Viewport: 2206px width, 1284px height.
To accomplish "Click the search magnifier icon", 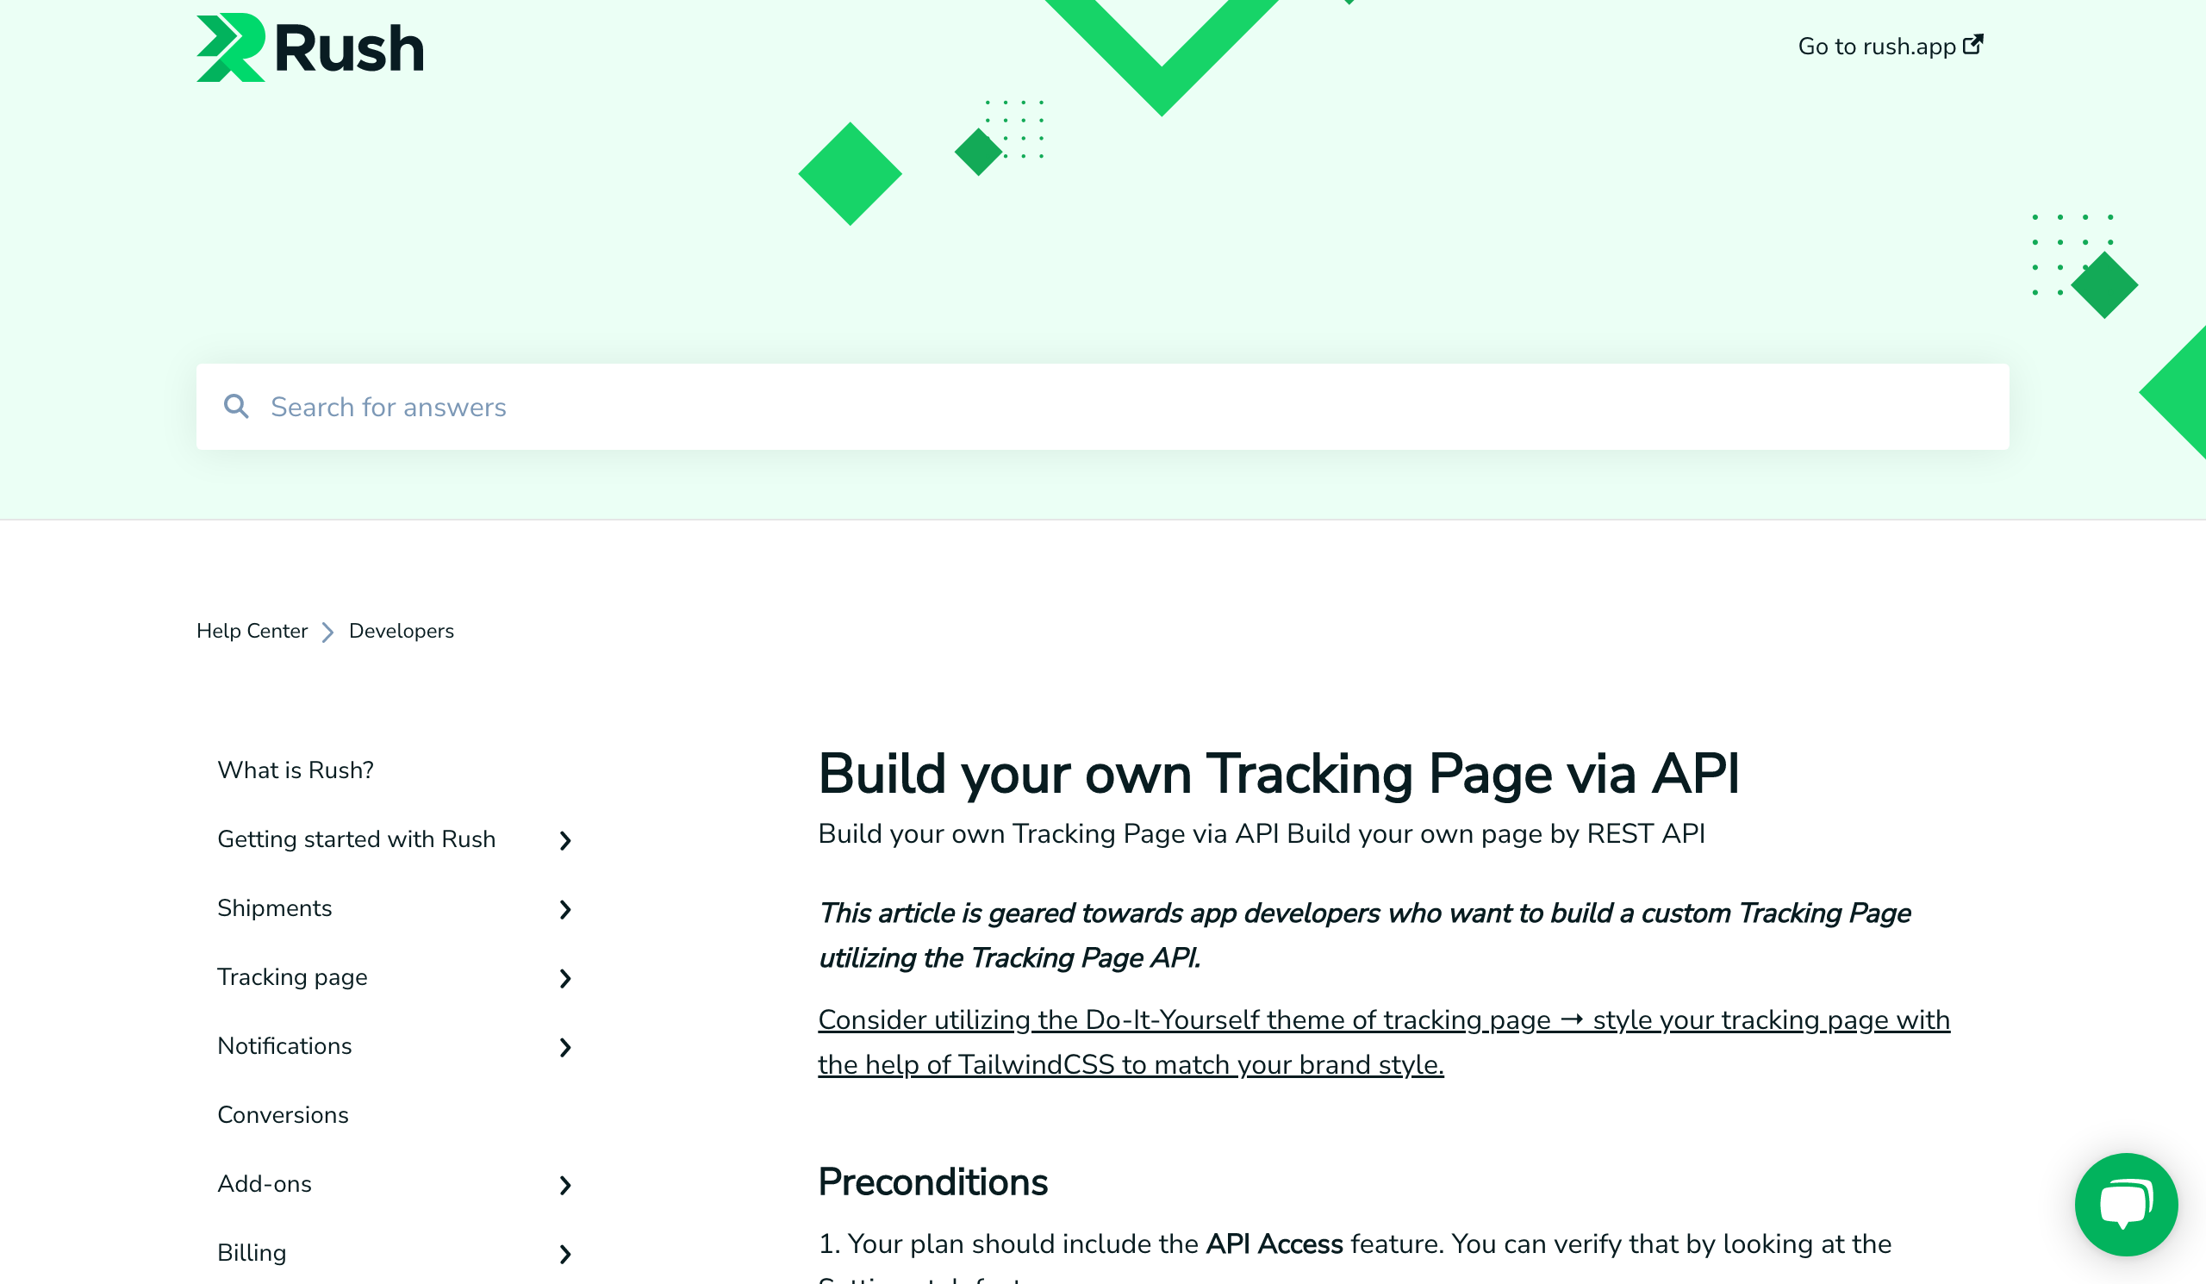I will point(235,406).
